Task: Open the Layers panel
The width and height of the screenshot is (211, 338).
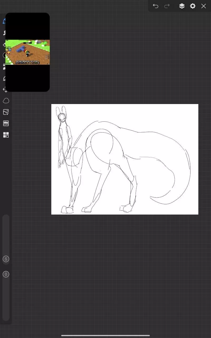Action: click(x=182, y=6)
